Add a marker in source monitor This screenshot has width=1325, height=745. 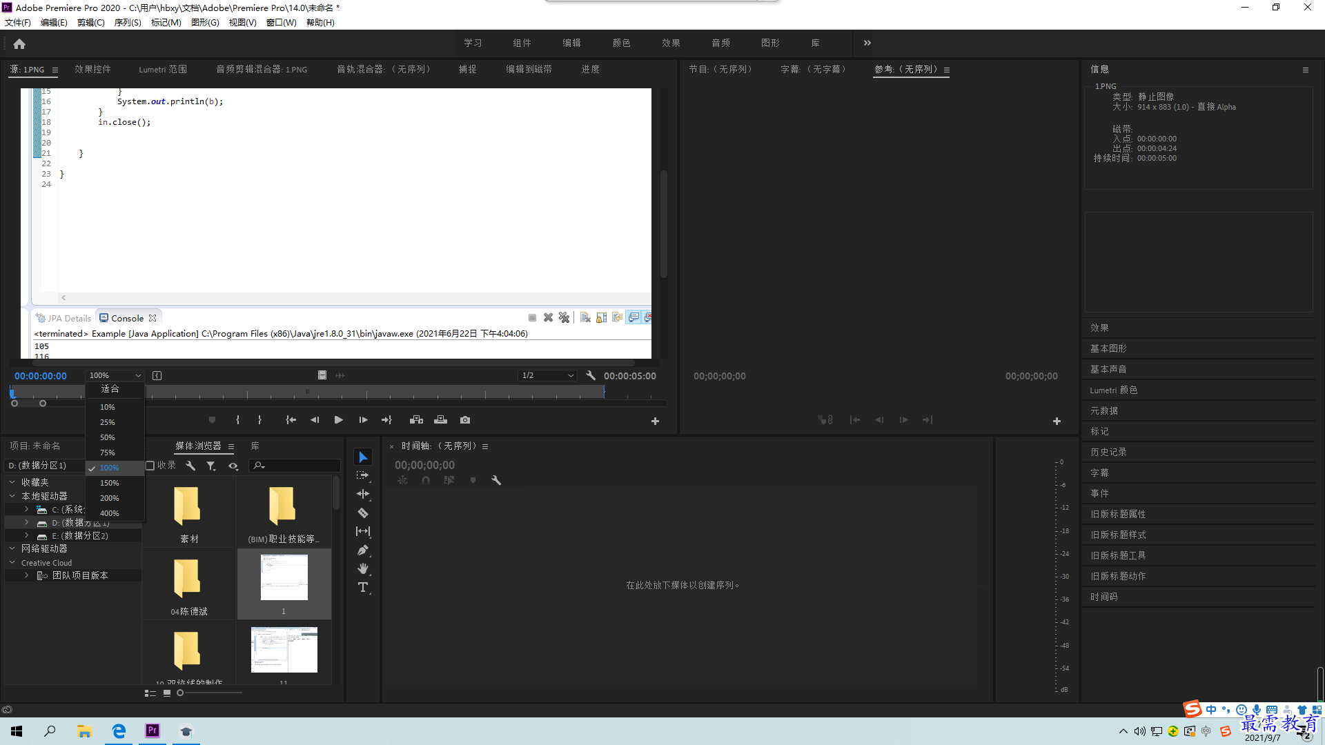(x=212, y=420)
